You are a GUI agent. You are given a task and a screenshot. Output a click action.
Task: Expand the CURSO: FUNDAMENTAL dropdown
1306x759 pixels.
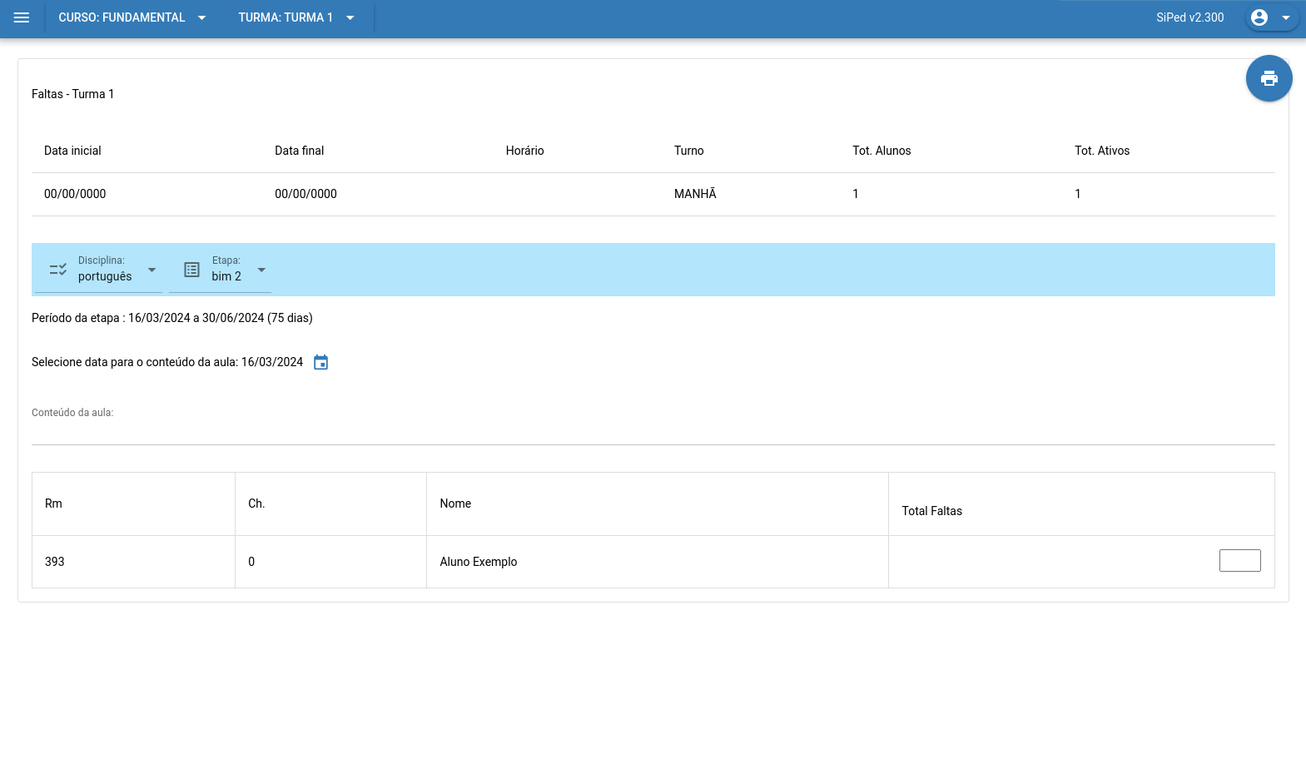[132, 17]
